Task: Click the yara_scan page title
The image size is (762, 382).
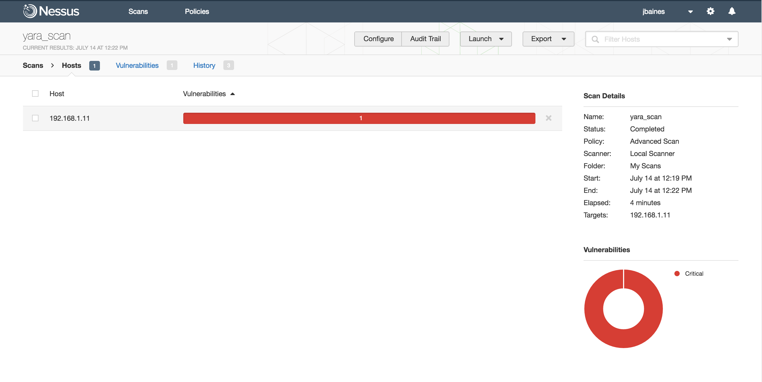Action: [47, 36]
